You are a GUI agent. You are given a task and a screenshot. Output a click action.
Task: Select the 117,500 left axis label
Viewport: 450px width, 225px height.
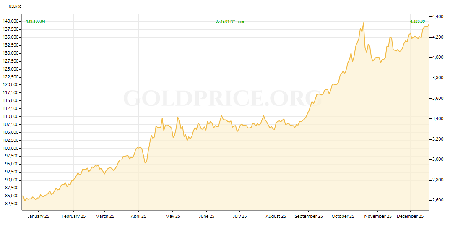click(x=10, y=93)
